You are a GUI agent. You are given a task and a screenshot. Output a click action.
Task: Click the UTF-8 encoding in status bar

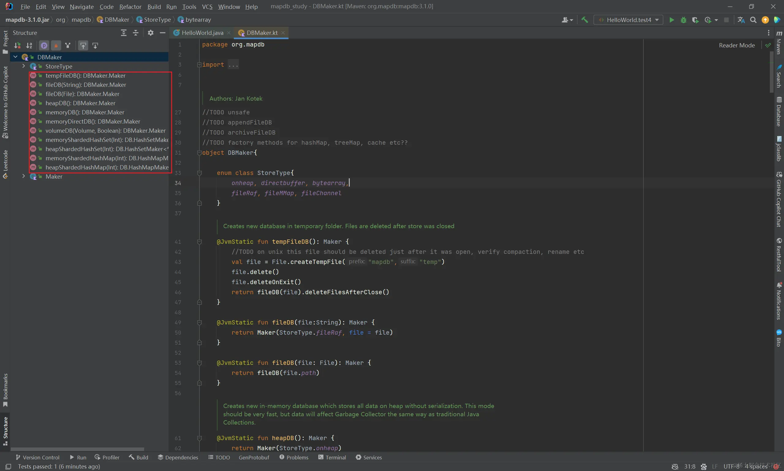point(731,466)
